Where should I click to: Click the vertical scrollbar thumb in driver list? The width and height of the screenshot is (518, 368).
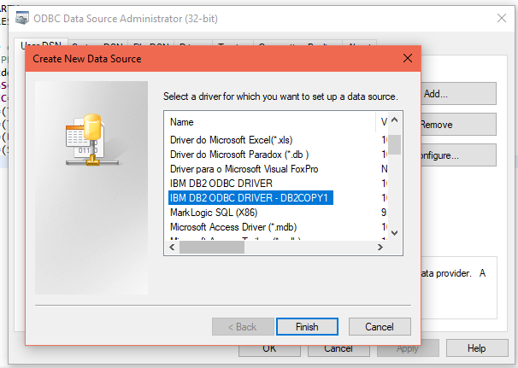394,144
